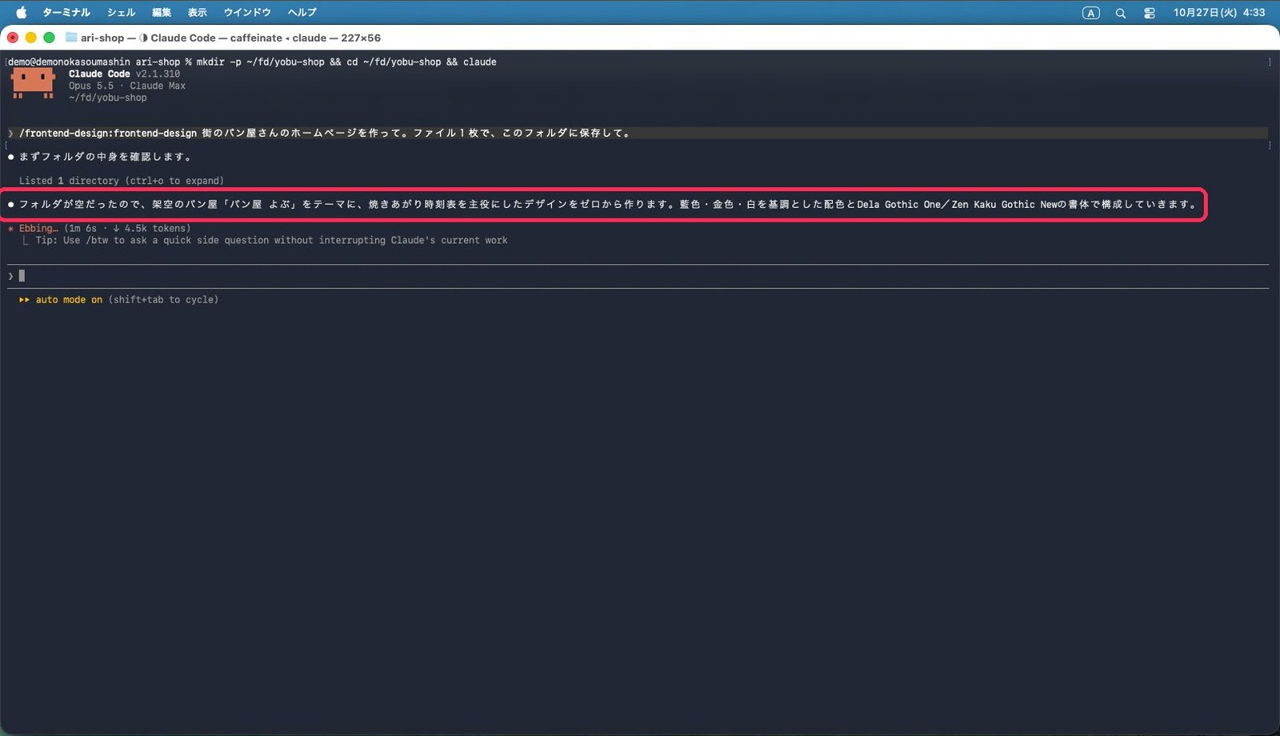
Task: Open Control Center icon
Action: tap(1150, 13)
